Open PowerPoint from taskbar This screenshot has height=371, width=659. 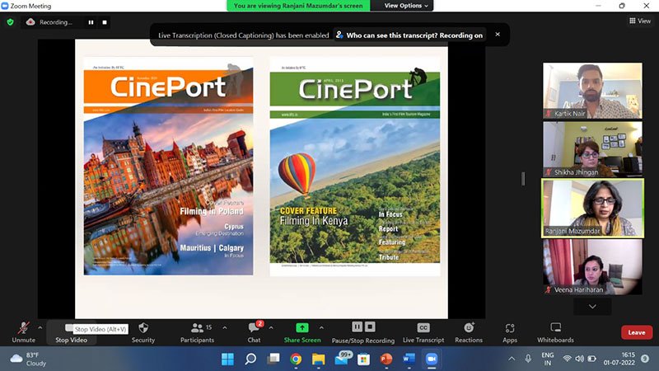coord(386,359)
